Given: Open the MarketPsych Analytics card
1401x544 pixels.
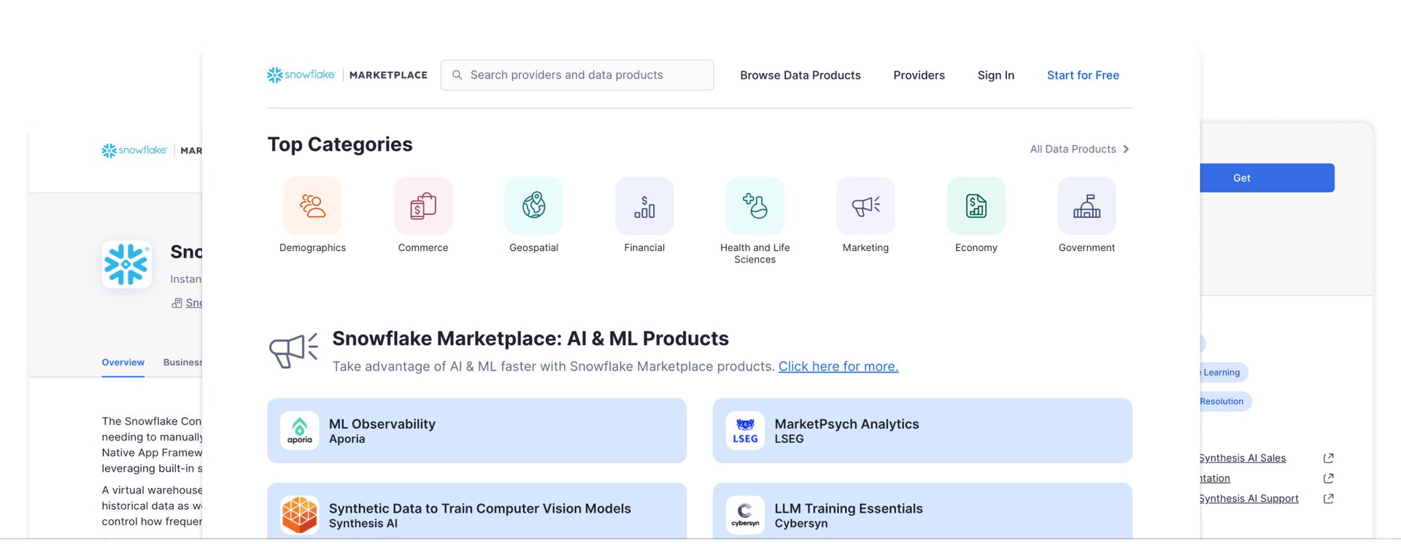Looking at the screenshot, I should point(922,430).
